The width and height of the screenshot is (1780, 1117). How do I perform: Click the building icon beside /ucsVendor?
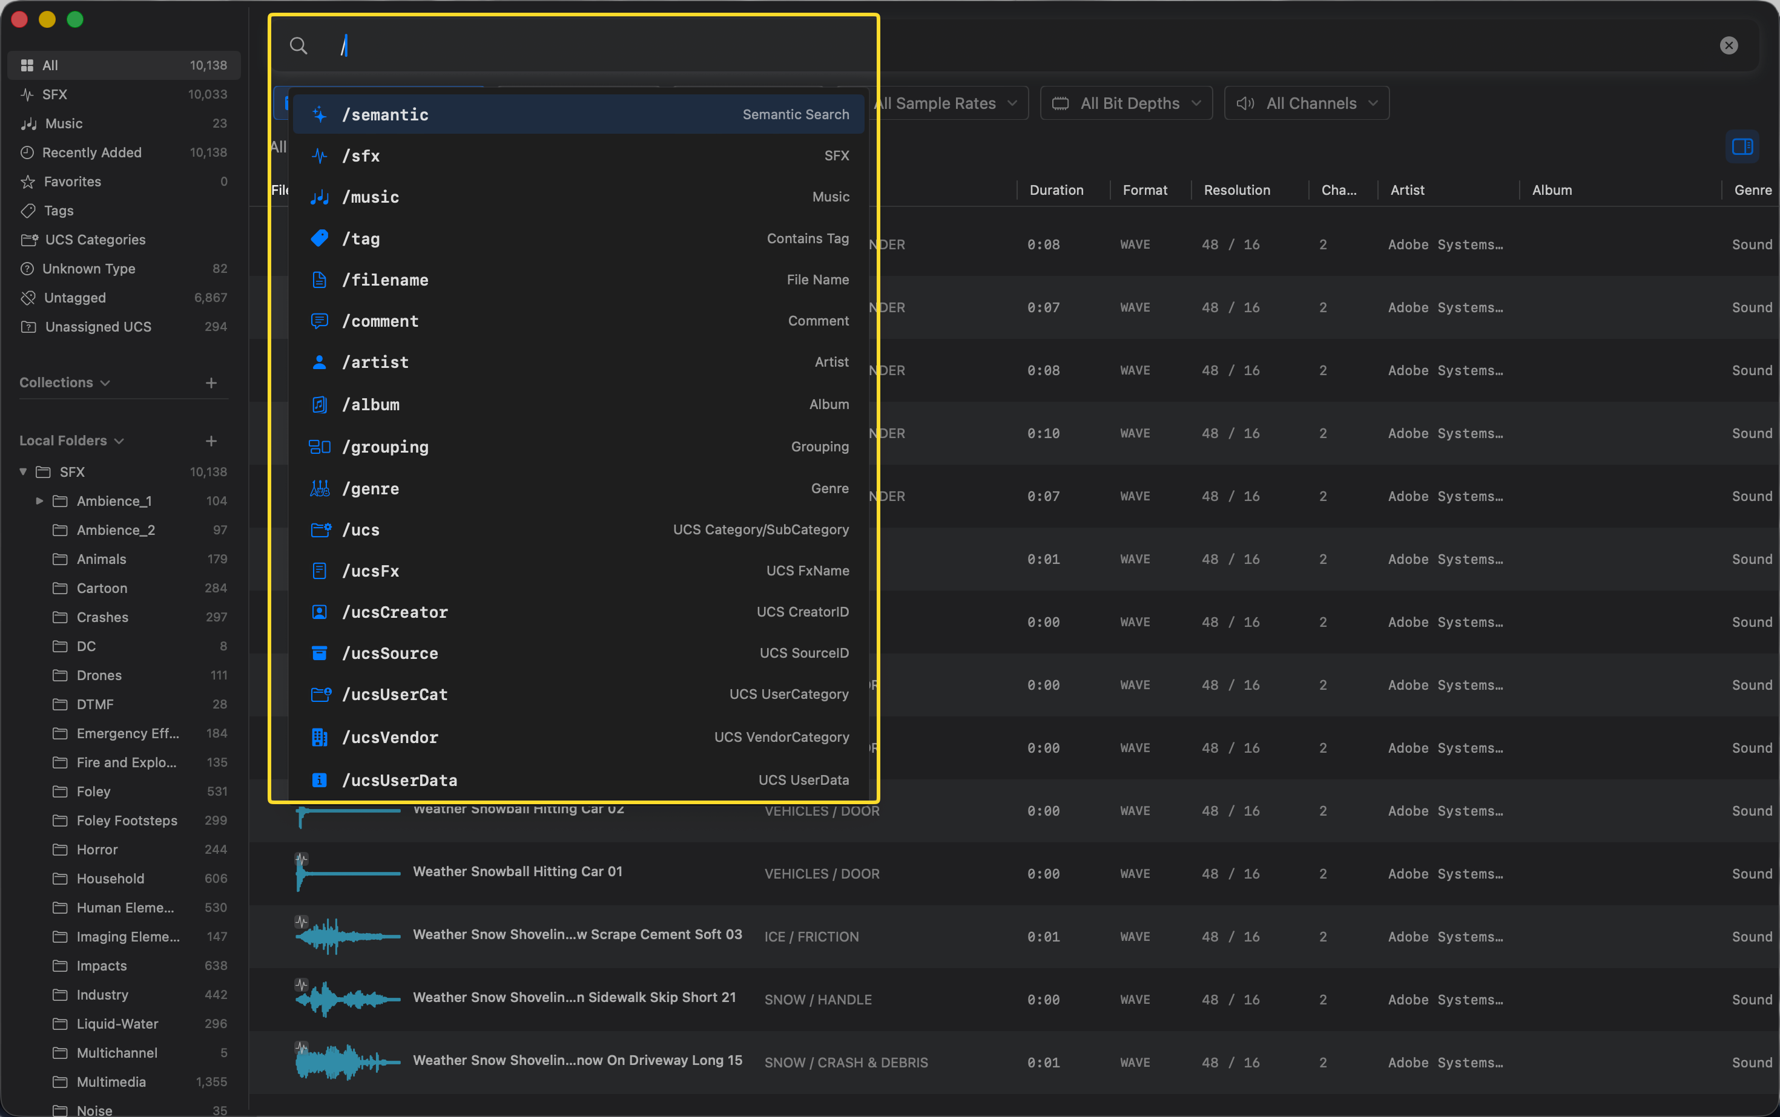(319, 737)
